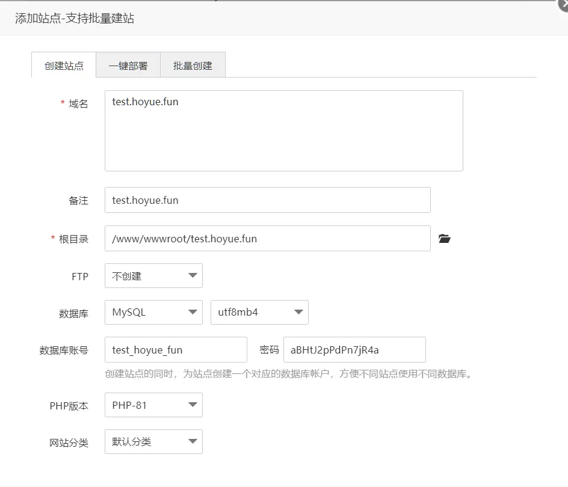Open the utf8mb4 charset dropdown
The image size is (568, 487).
259,312
